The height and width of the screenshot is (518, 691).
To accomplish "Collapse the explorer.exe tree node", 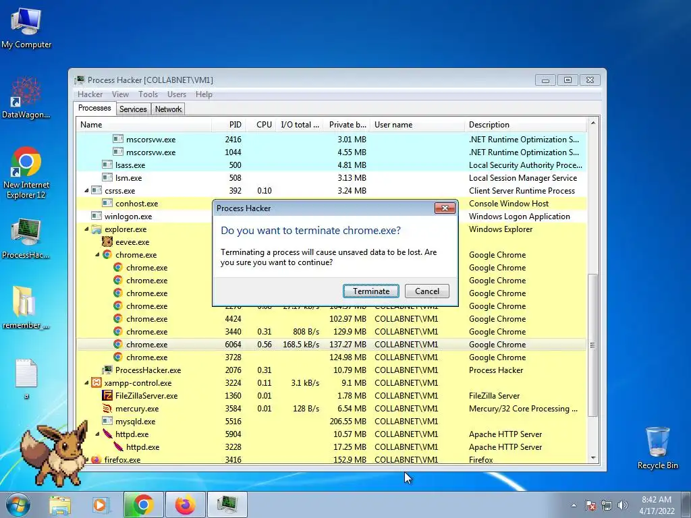I will click(x=86, y=229).
